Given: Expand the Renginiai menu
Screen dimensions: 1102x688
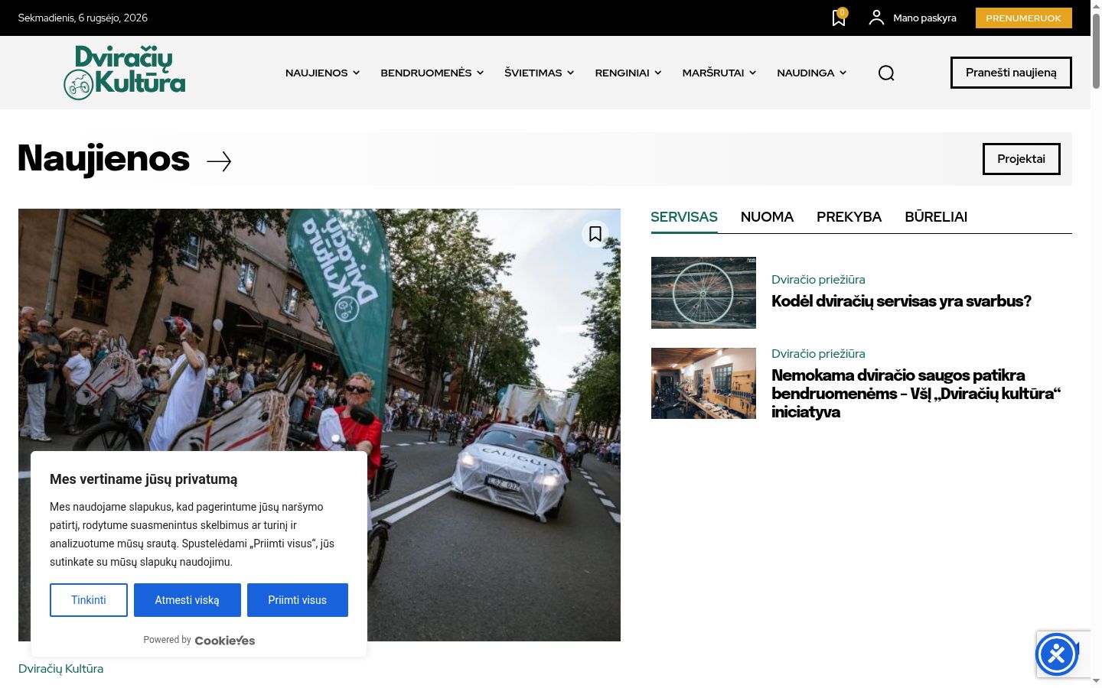Looking at the screenshot, I should tap(628, 73).
